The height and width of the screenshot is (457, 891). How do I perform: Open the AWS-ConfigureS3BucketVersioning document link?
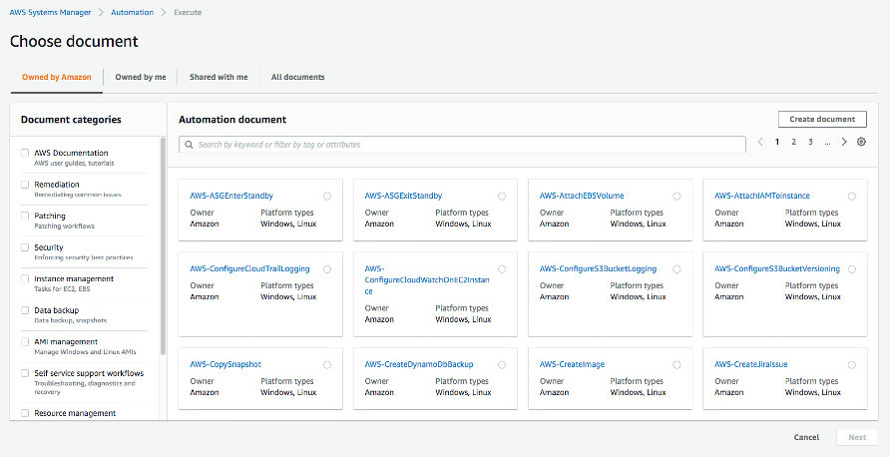(777, 268)
